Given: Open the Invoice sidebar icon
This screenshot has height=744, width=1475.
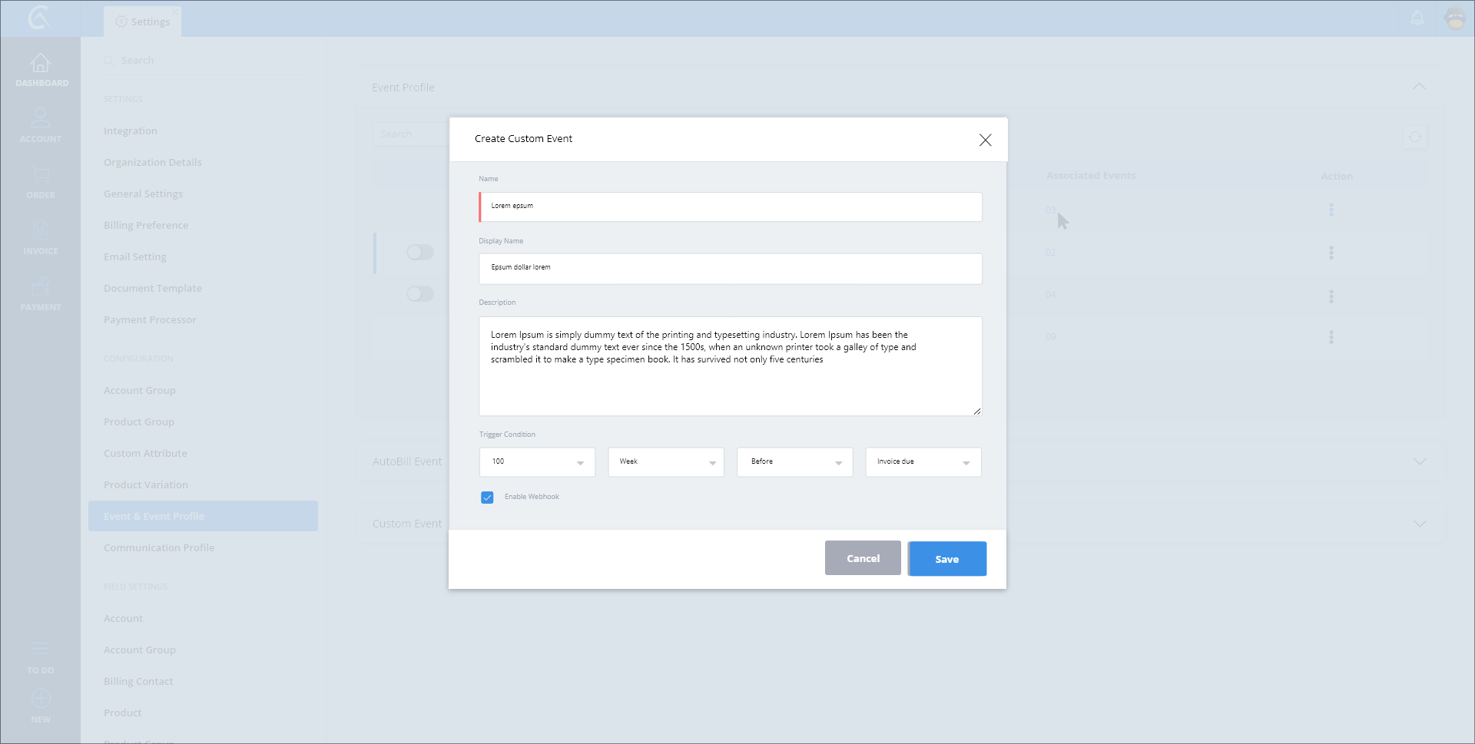Looking at the screenshot, I should coord(41,231).
